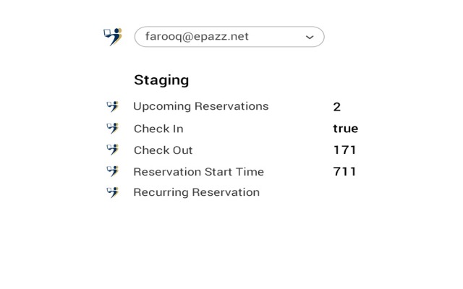
Task: Select the Check Out label
Action: pyautogui.click(x=163, y=150)
